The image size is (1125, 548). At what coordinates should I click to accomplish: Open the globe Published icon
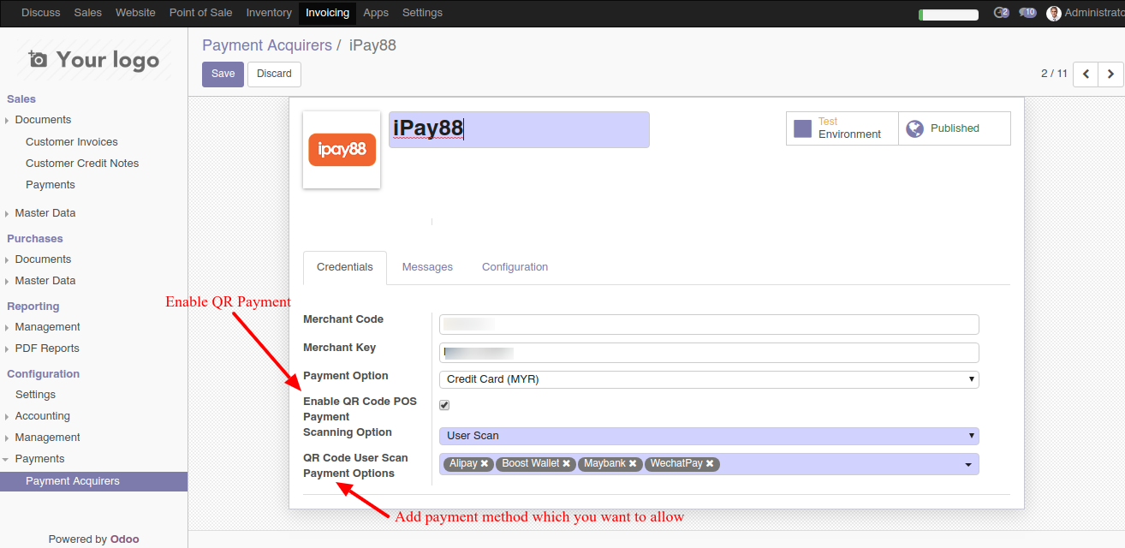coord(915,128)
